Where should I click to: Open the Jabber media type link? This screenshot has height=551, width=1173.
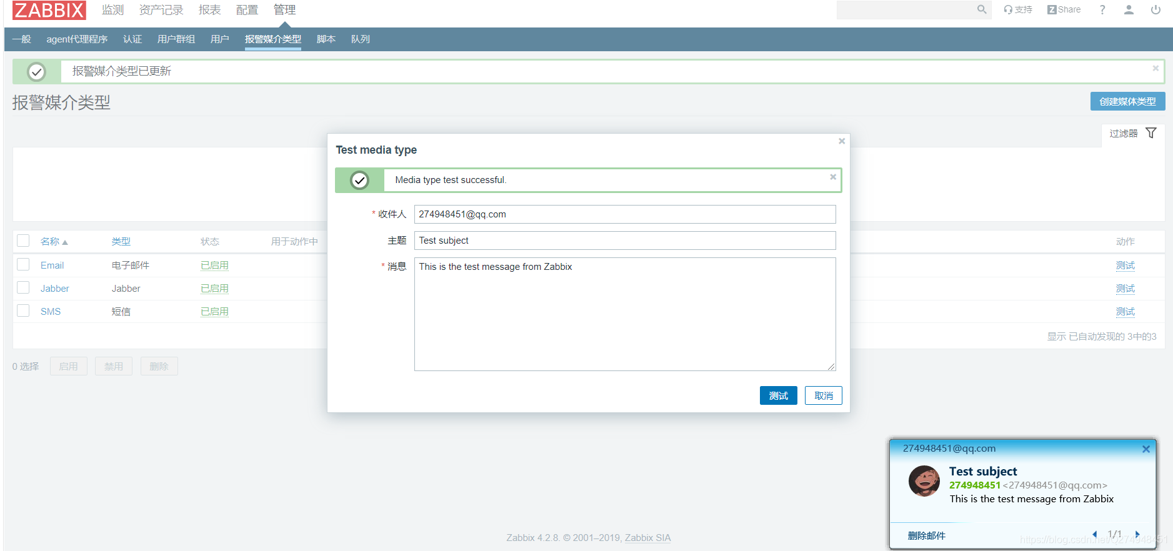click(55, 289)
